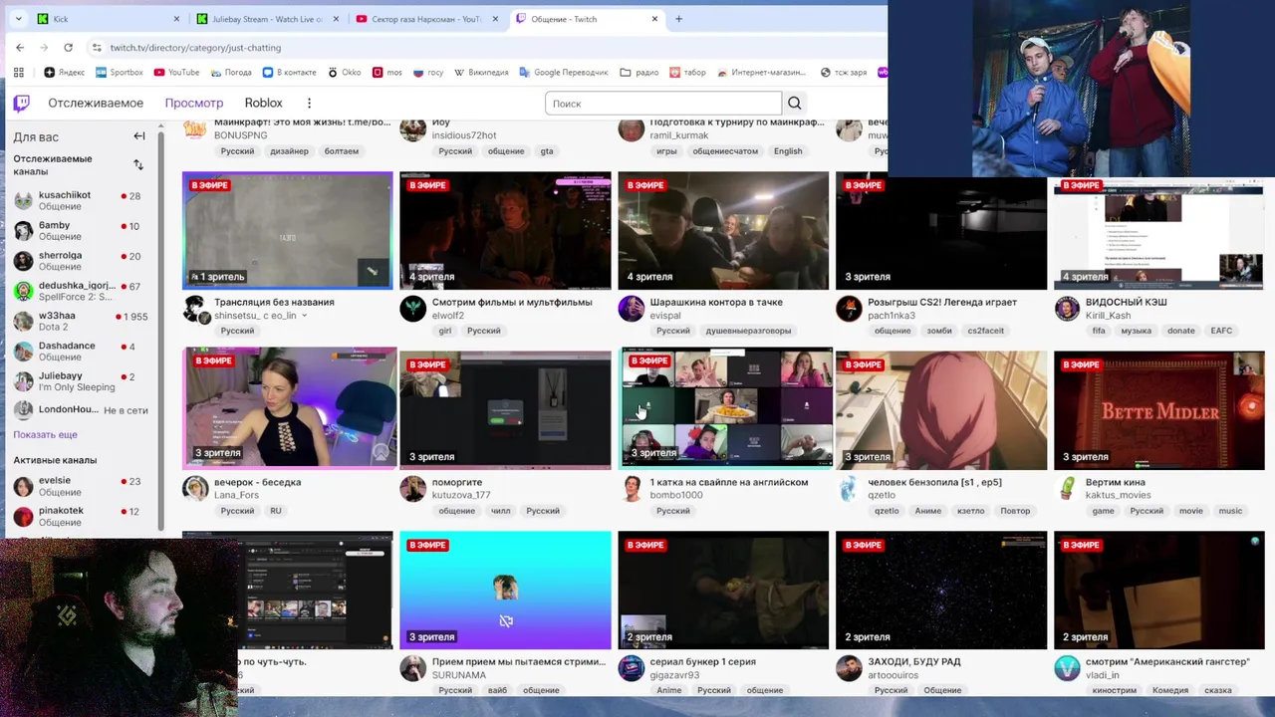Expand Chrome tab search dropdown
The image size is (1275, 717).
18,19
